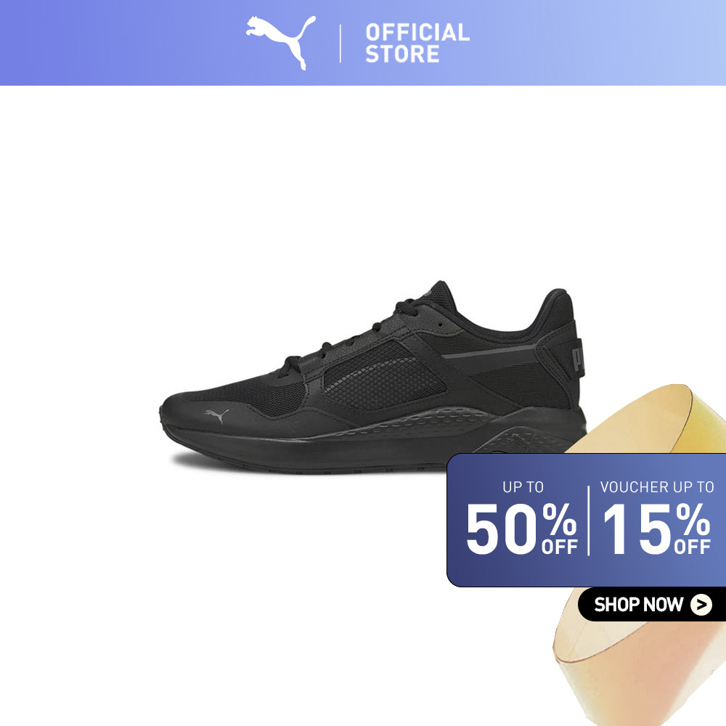Click the small Puma logo on shoe toe
The image size is (726, 726).
coord(216,415)
